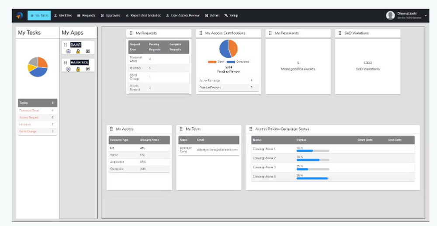The height and width of the screenshot is (226, 437).
Task: Click the Campaign Name 1 row label
Action: [264, 149]
